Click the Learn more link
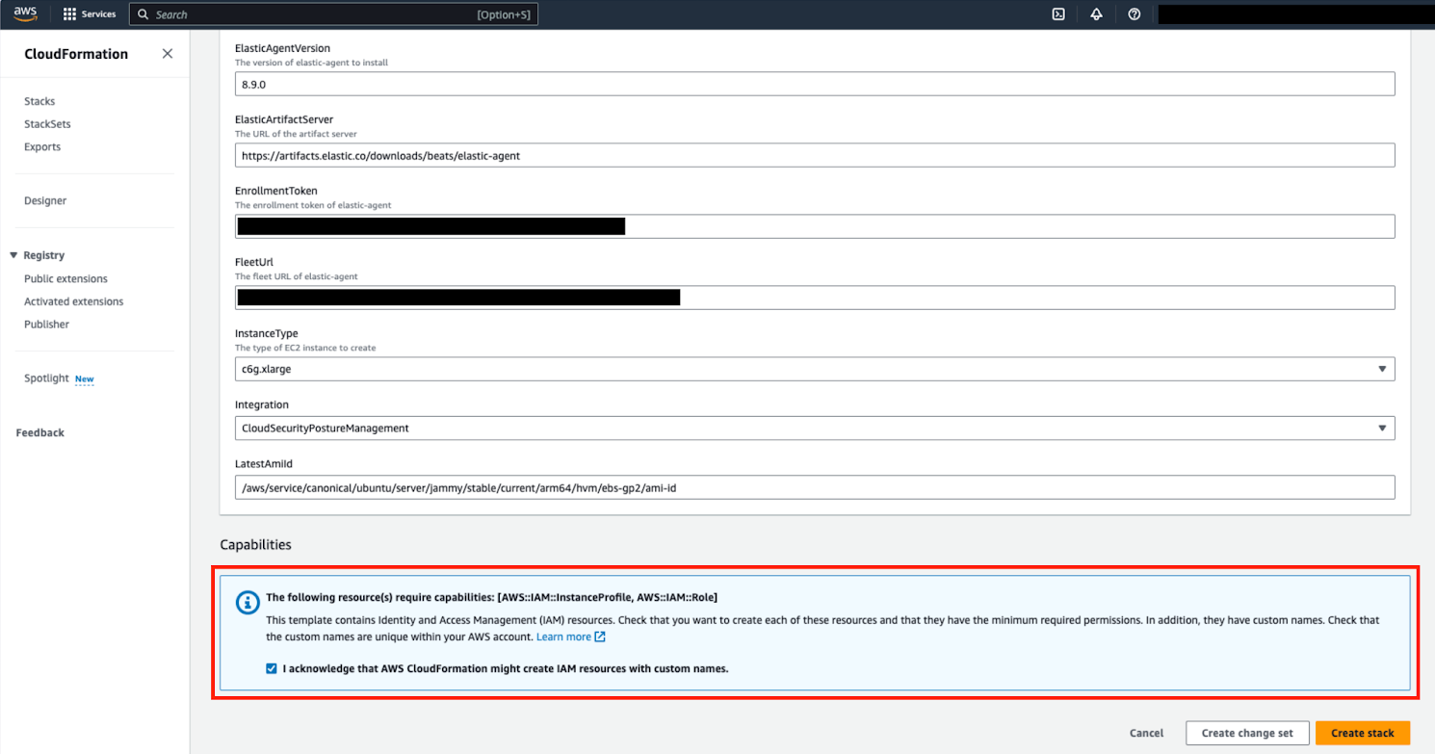 pyautogui.click(x=563, y=637)
